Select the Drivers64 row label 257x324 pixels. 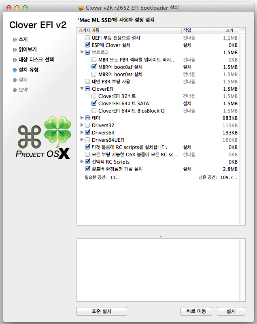103,133
